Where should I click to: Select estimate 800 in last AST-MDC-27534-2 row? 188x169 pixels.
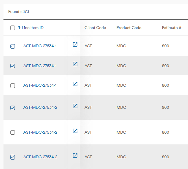click(166, 157)
